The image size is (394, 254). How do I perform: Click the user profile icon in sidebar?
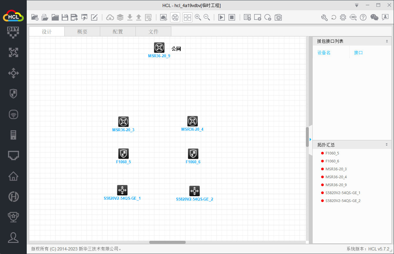click(13, 238)
